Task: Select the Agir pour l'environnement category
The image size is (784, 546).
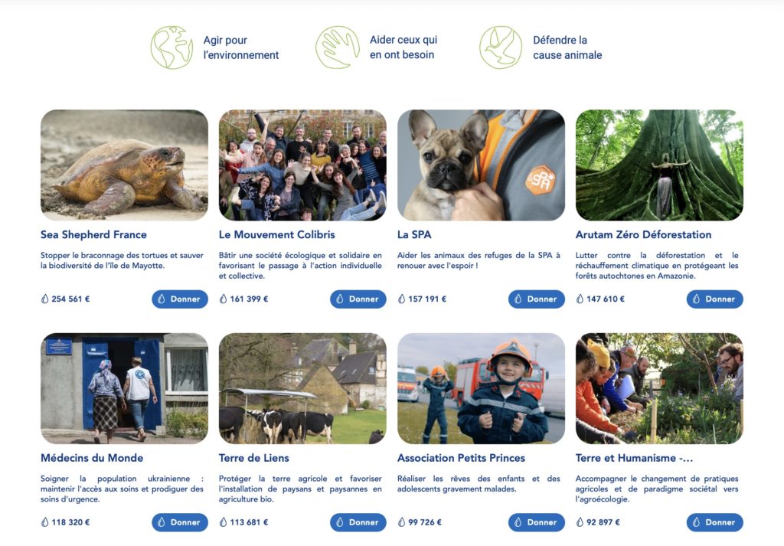Action: 240,47
